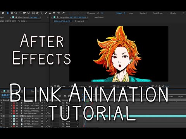186x139 pixels.
Task: Select the Pen tool
Action: [37, 13]
